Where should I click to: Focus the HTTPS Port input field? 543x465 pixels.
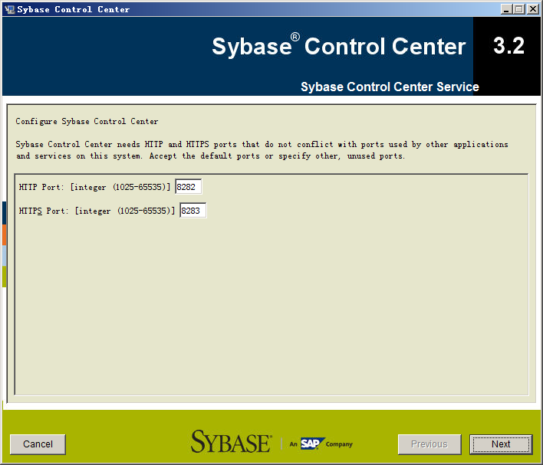click(x=193, y=211)
